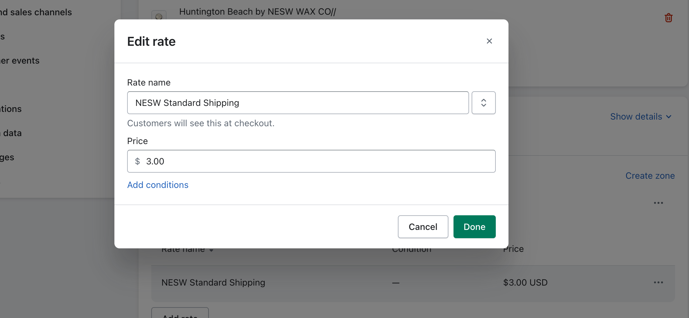
Task: Open NESW Standard Shipping row options menu
Action: point(658,282)
